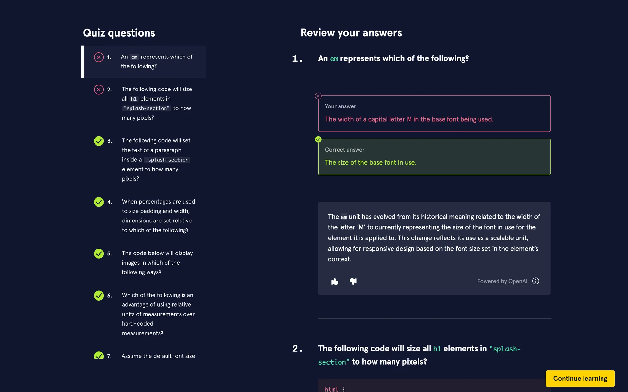The width and height of the screenshot is (628, 392).
Task: Click the green checkmark beside question 4
Action: click(99, 202)
